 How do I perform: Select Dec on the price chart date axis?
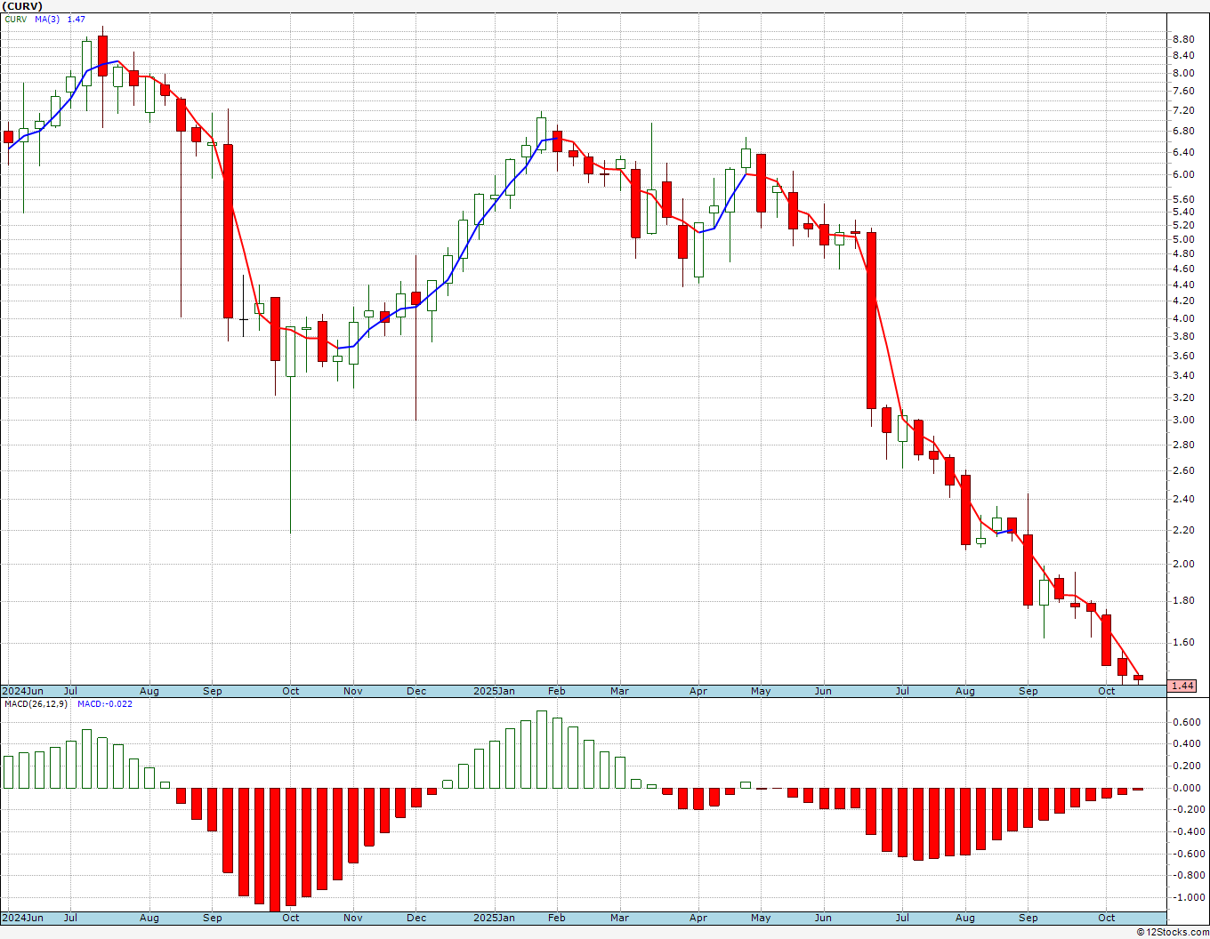[x=416, y=691]
